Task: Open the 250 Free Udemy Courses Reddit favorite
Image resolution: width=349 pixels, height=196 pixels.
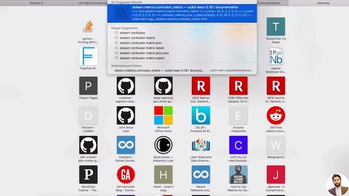Action: click(276, 115)
